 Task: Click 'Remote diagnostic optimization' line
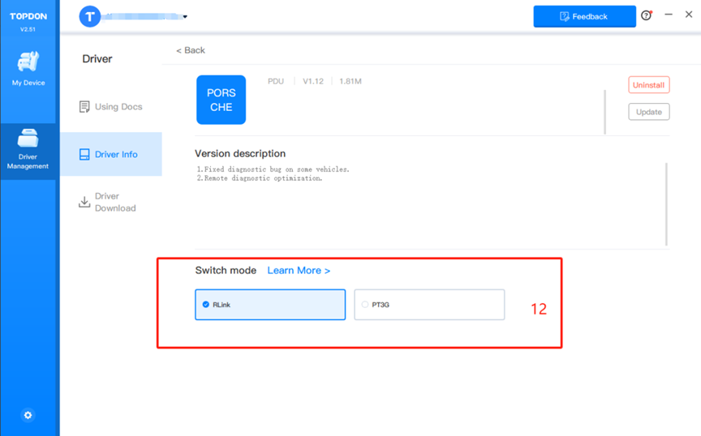[260, 178]
